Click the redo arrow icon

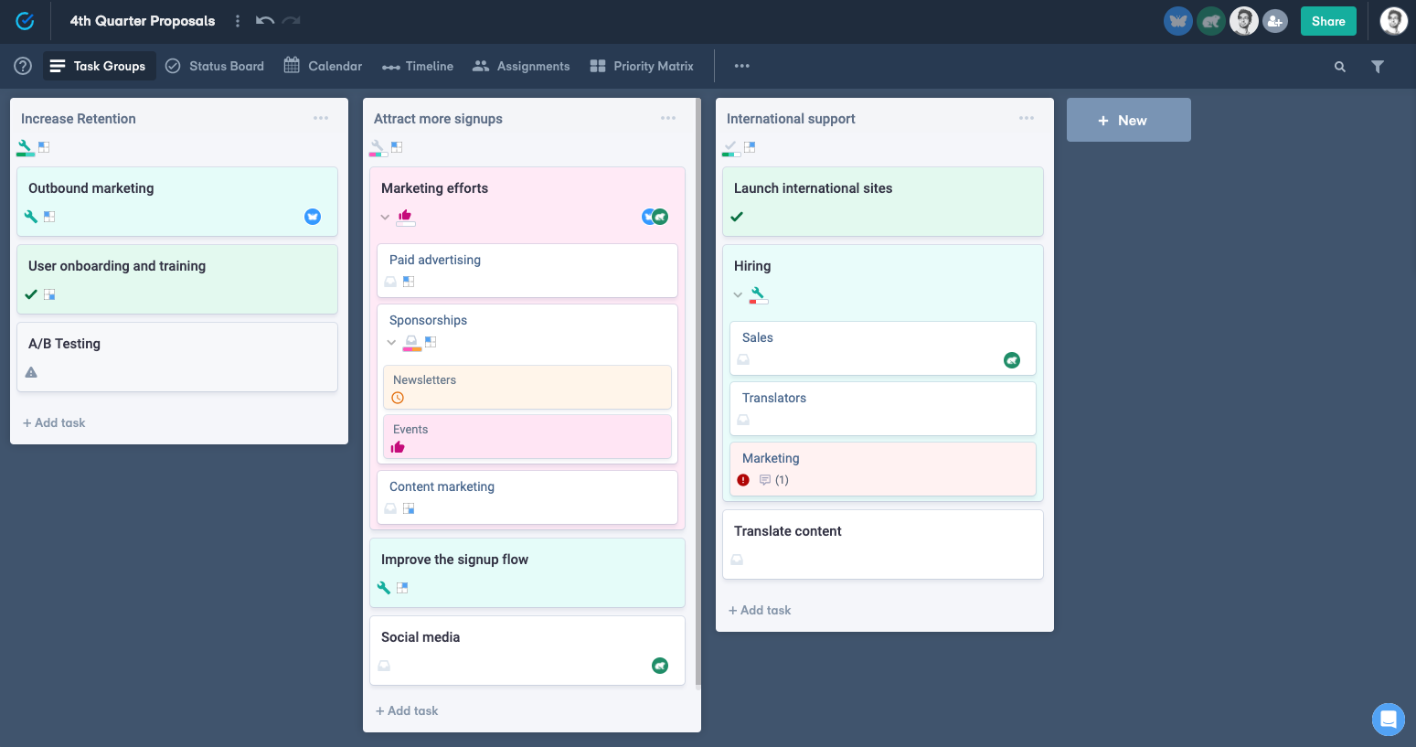291,20
